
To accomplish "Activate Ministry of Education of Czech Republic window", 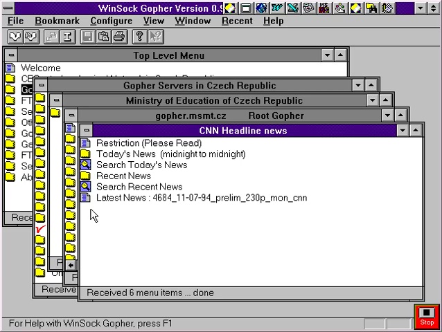I will click(x=214, y=100).
